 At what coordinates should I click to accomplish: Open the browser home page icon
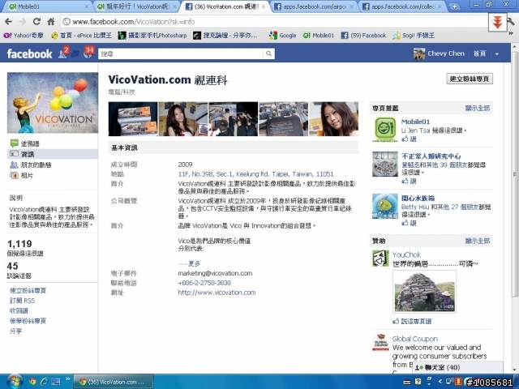tap(50, 22)
